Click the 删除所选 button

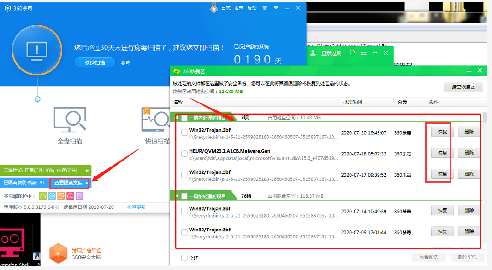pos(467,258)
